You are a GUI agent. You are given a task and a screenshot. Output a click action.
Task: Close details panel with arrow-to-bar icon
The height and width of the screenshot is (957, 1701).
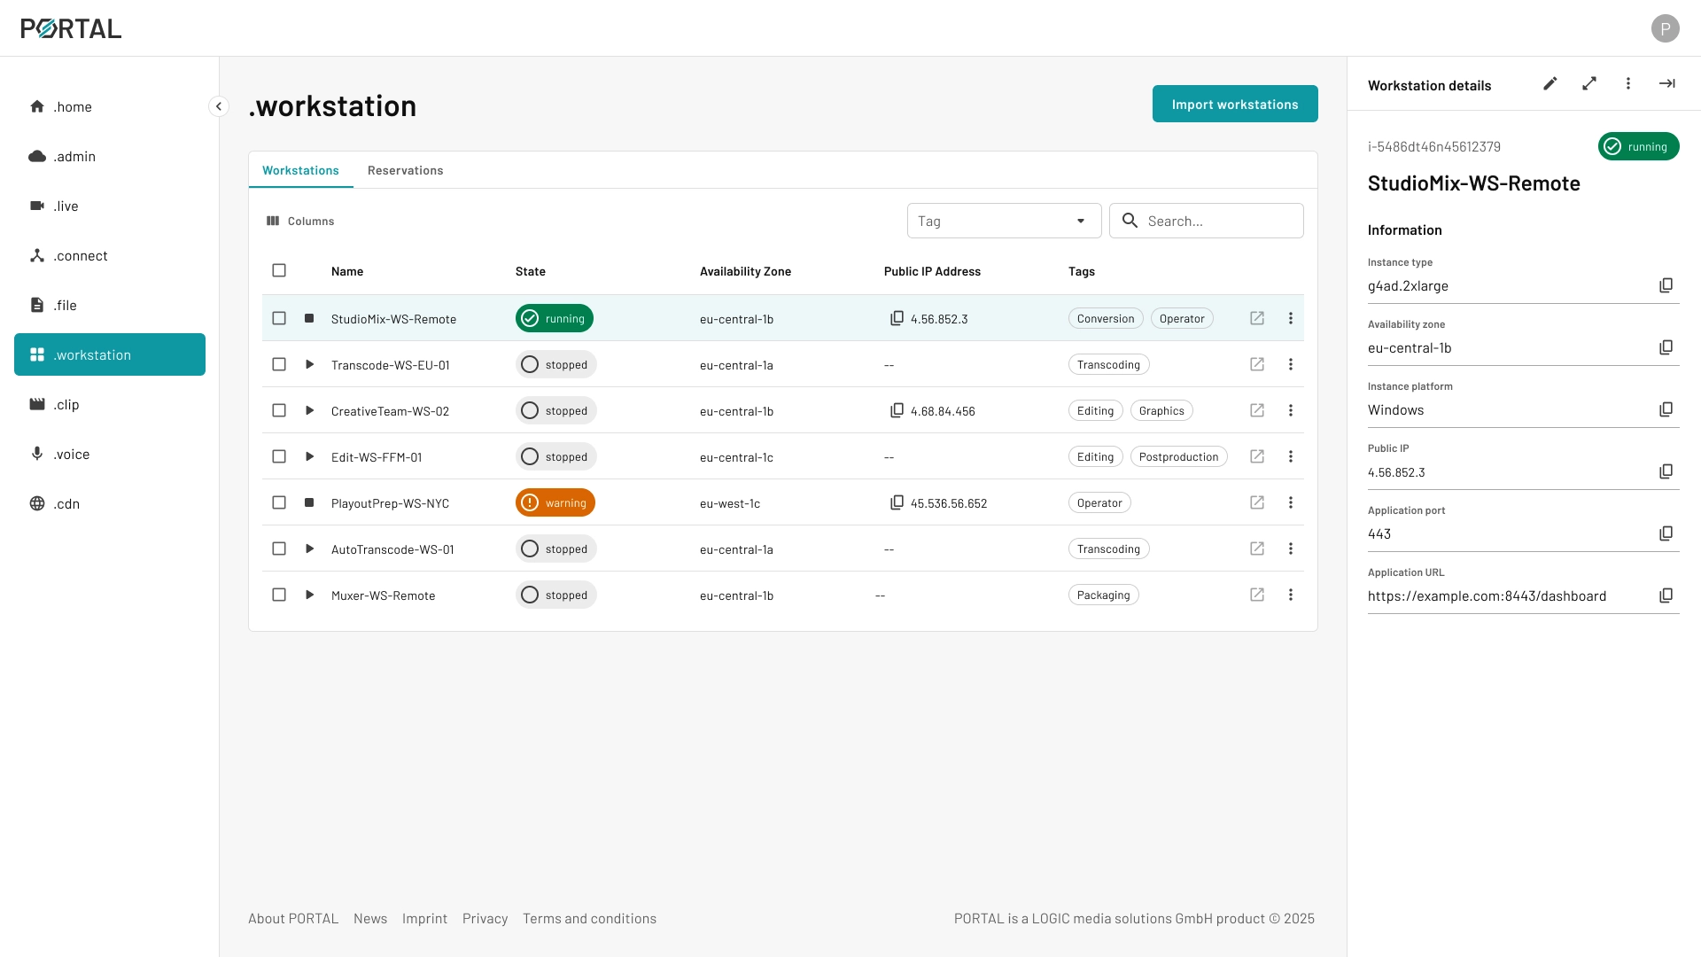tap(1666, 84)
